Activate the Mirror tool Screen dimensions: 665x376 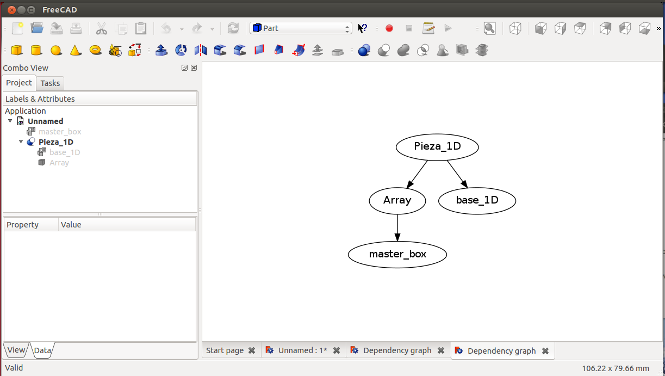201,51
